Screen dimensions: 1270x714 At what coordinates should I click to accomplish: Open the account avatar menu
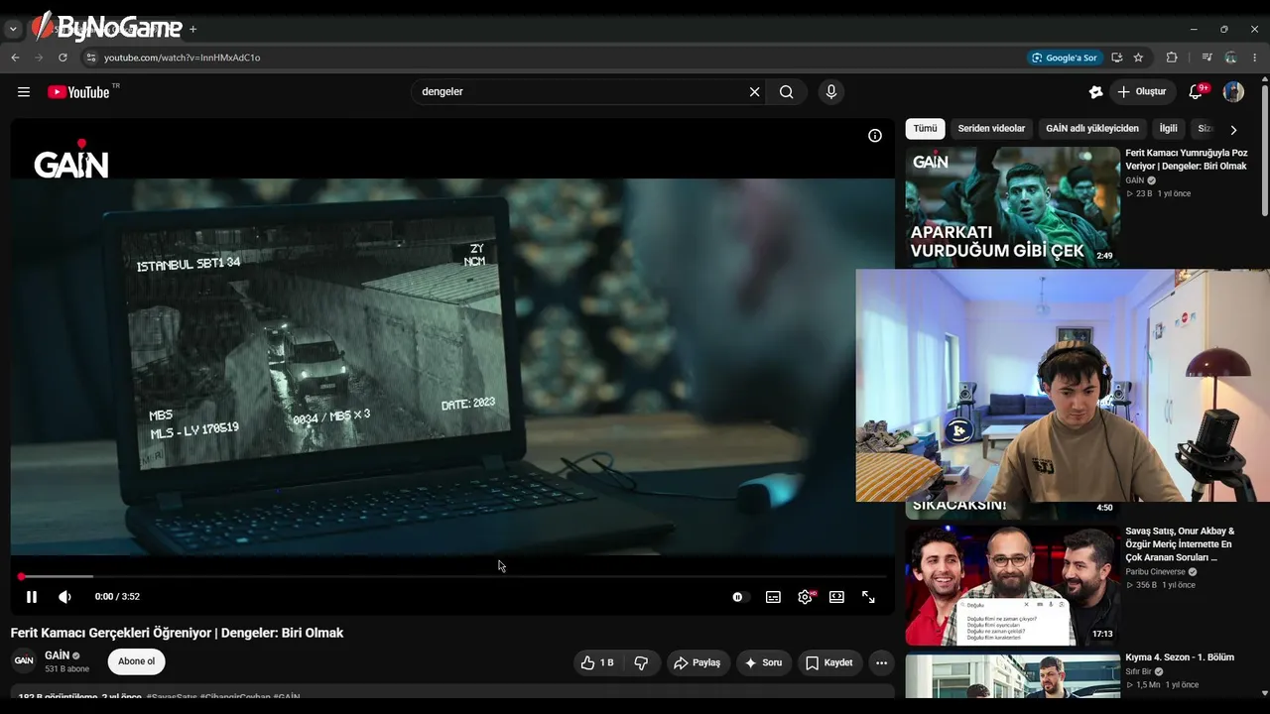pos(1233,92)
